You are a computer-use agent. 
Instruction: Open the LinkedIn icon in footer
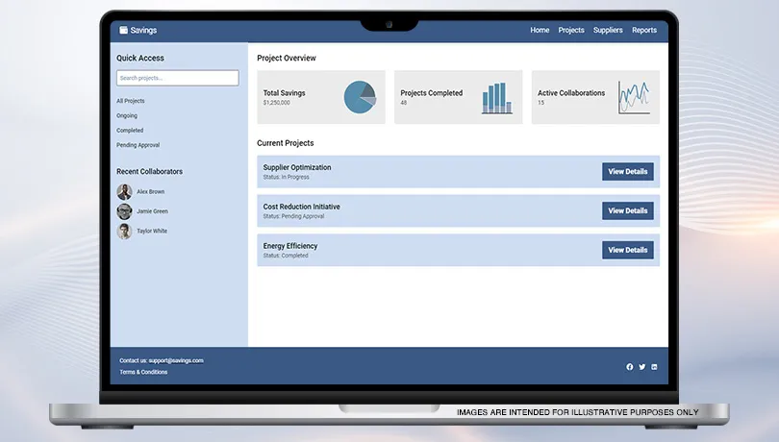pyautogui.click(x=655, y=367)
